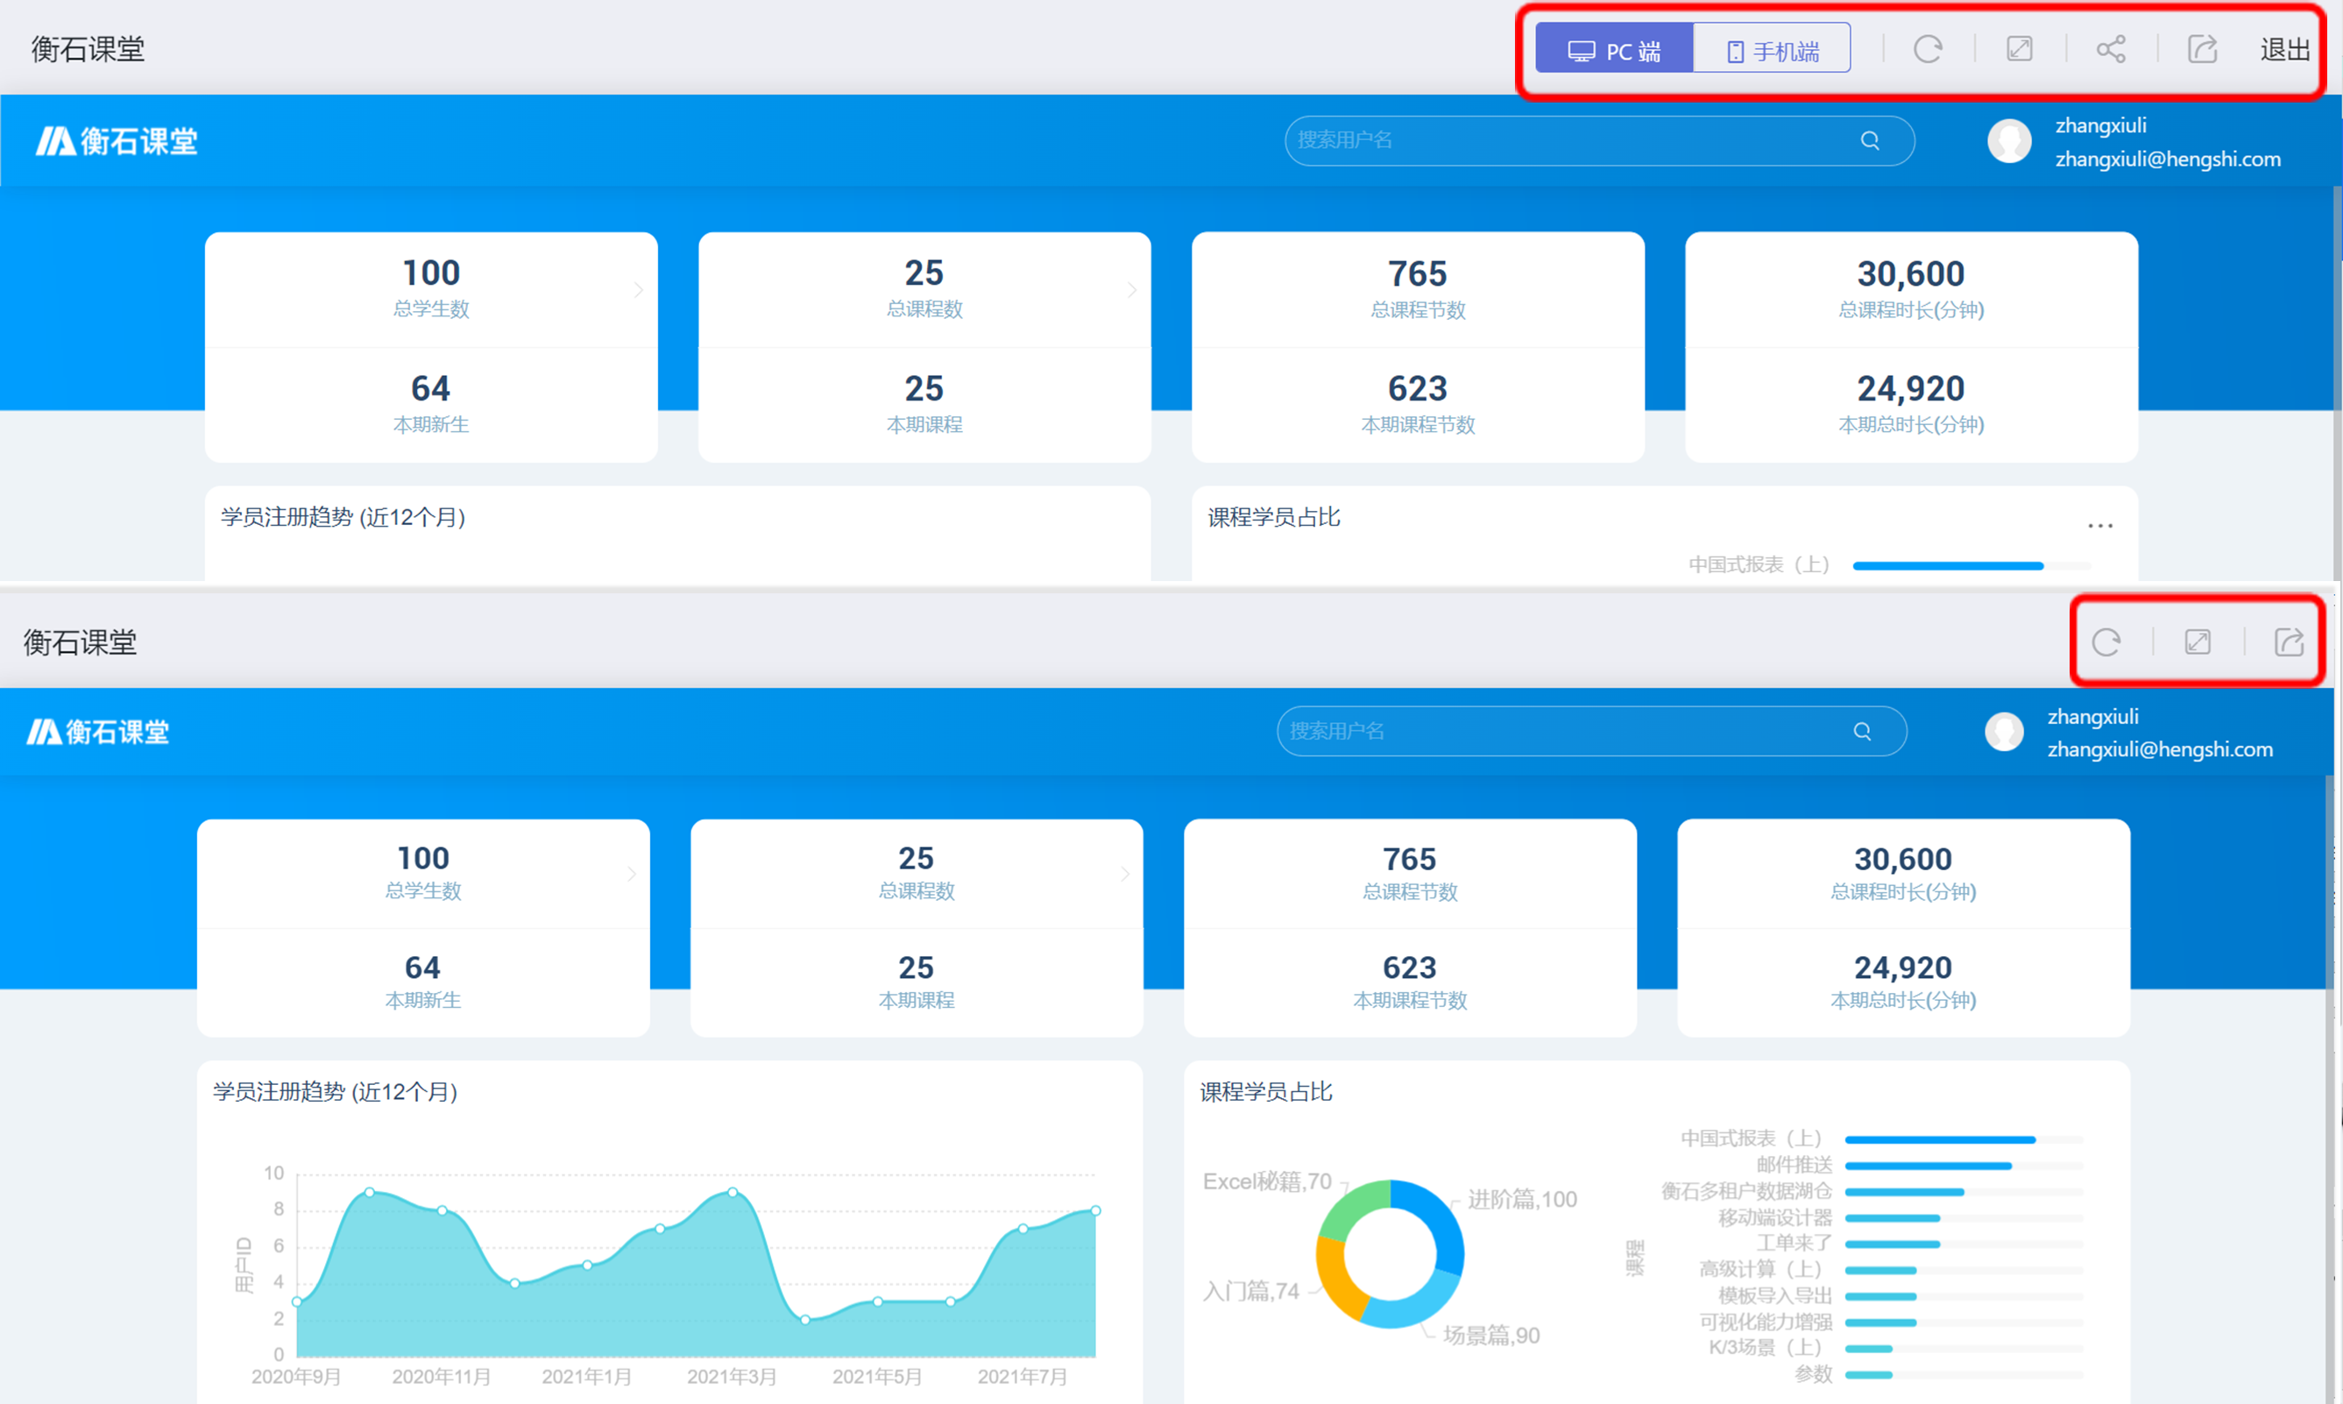The image size is (2343, 1404).
Task: Click upper zhangxiuli@hengshi.com email text
Action: (x=2167, y=159)
